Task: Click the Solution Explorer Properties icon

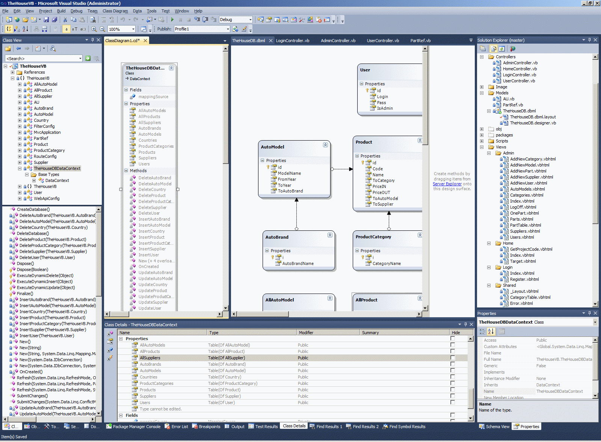Action: [x=483, y=48]
